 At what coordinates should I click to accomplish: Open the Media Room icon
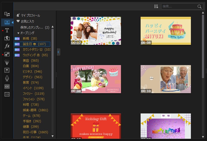[7, 14]
